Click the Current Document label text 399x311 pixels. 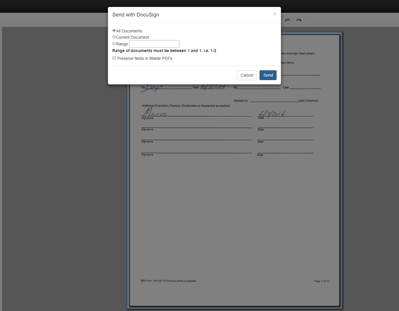tap(133, 37)
